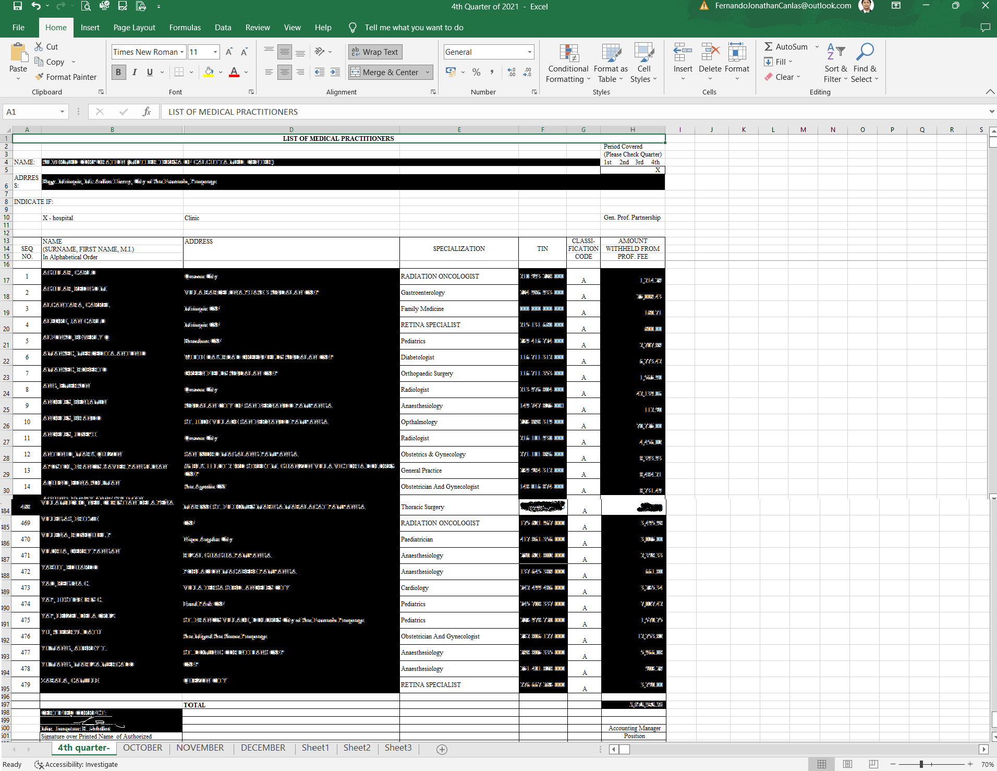The image size is (997, 771).
Task: Click the New Sheet plus button
Action: (442, 749)
